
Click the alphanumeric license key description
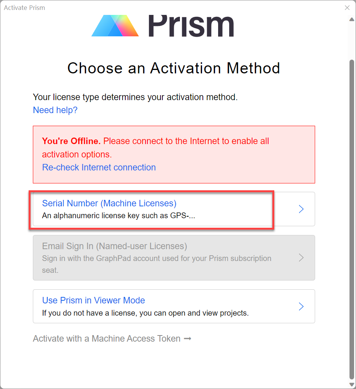(x=118, y=216)
